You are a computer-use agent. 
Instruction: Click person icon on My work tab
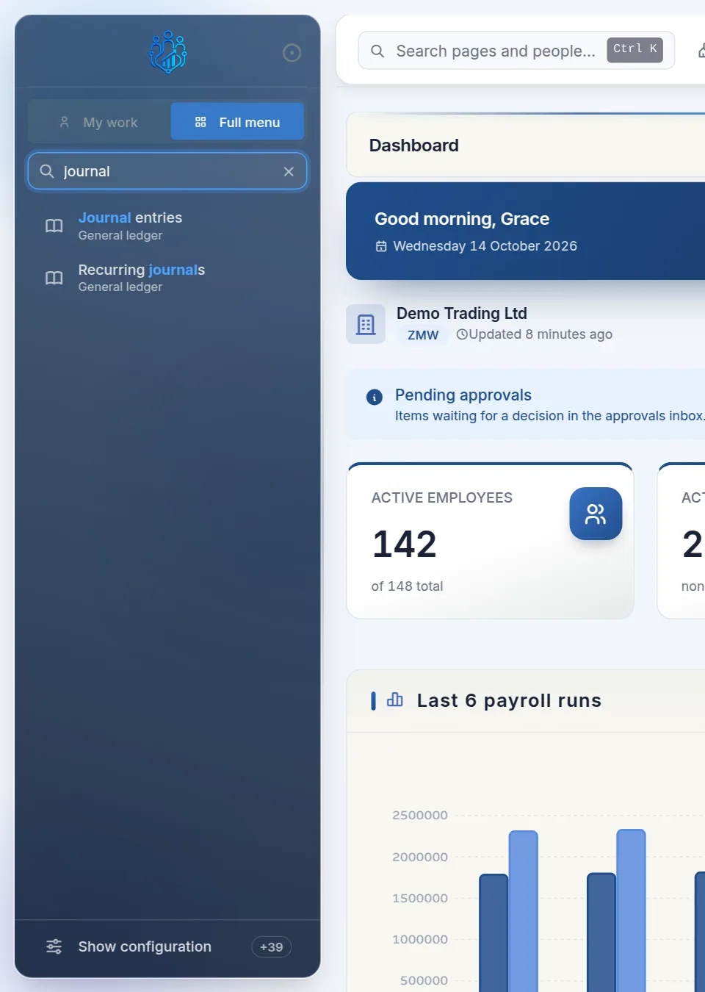[65, 122]
